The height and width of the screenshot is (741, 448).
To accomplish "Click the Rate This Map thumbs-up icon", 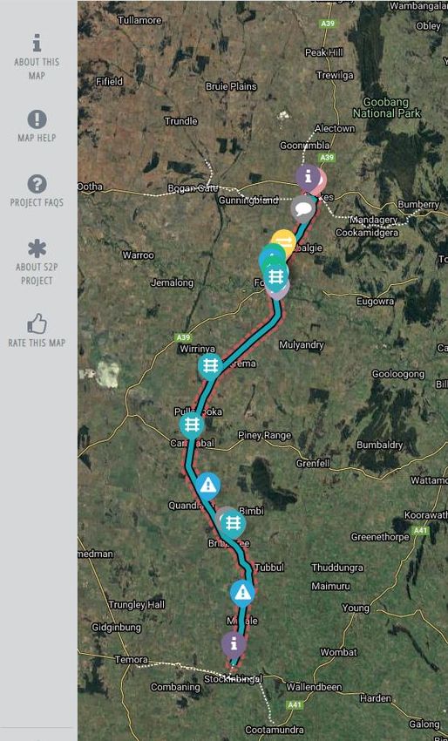I will 37,324.
